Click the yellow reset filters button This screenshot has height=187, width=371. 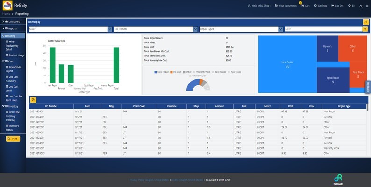(366, 22)
